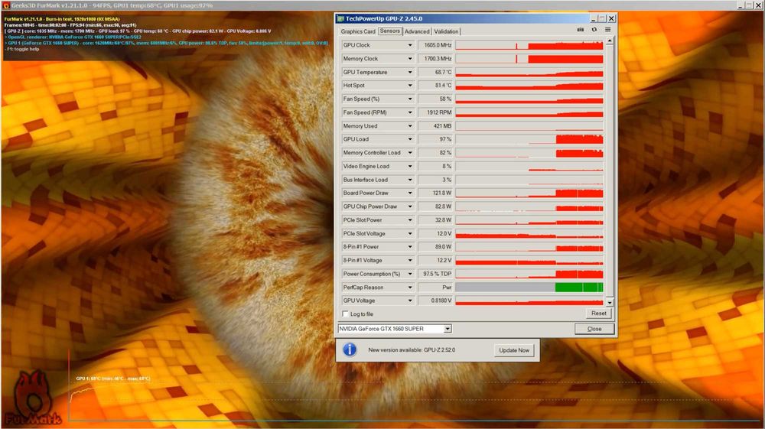Open the Hot Spot sensor dropdown
Viewport: 765px width, 429px height.
click(410, 86)
